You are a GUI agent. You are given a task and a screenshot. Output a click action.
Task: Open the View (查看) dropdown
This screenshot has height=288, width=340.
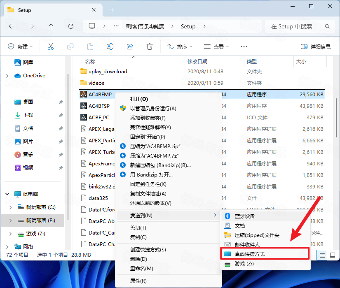[x=216, y=46]
